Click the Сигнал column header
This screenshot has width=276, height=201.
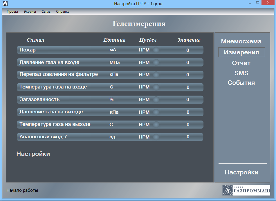tap(35, 40)
